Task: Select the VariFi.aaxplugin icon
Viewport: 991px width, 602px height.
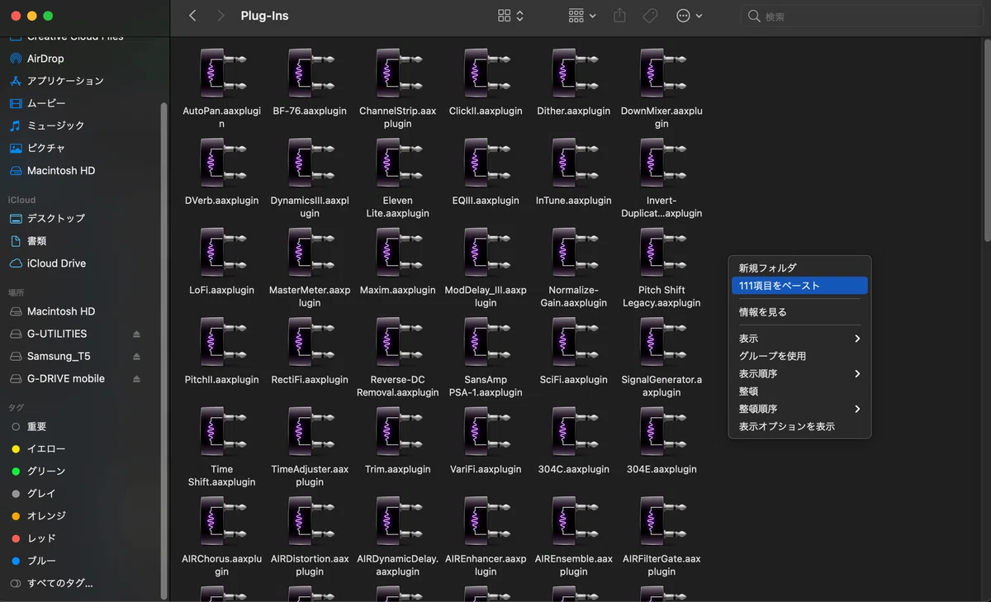Action: [486, 432]
